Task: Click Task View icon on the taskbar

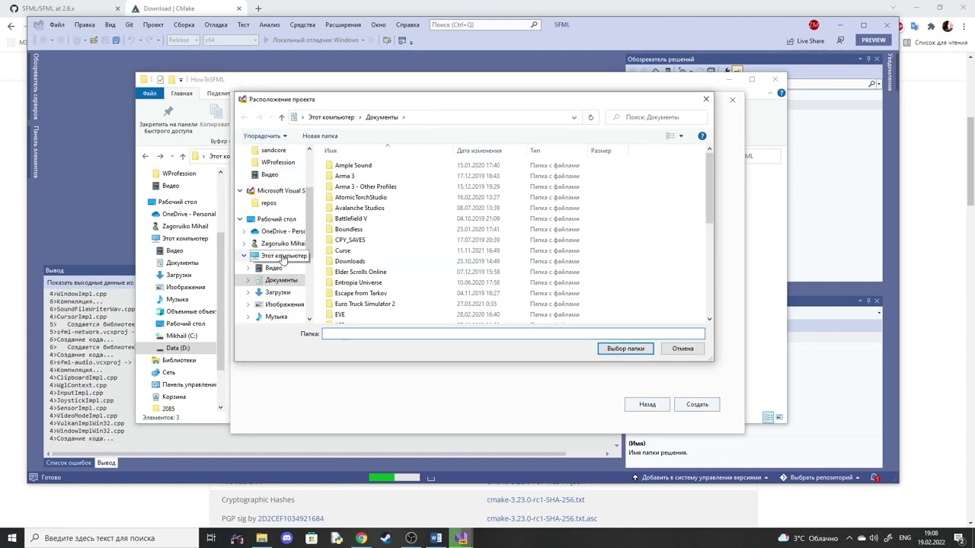Action: 211,538
